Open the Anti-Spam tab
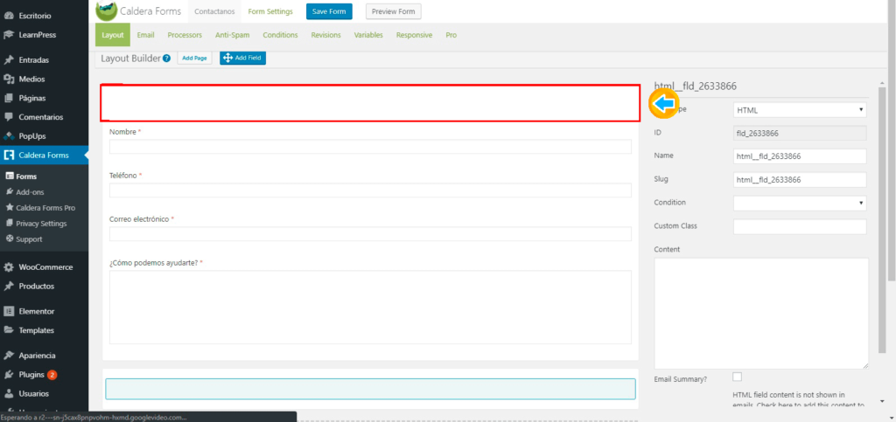This screenshot has height=422, width=896. (x=232, y=35)
